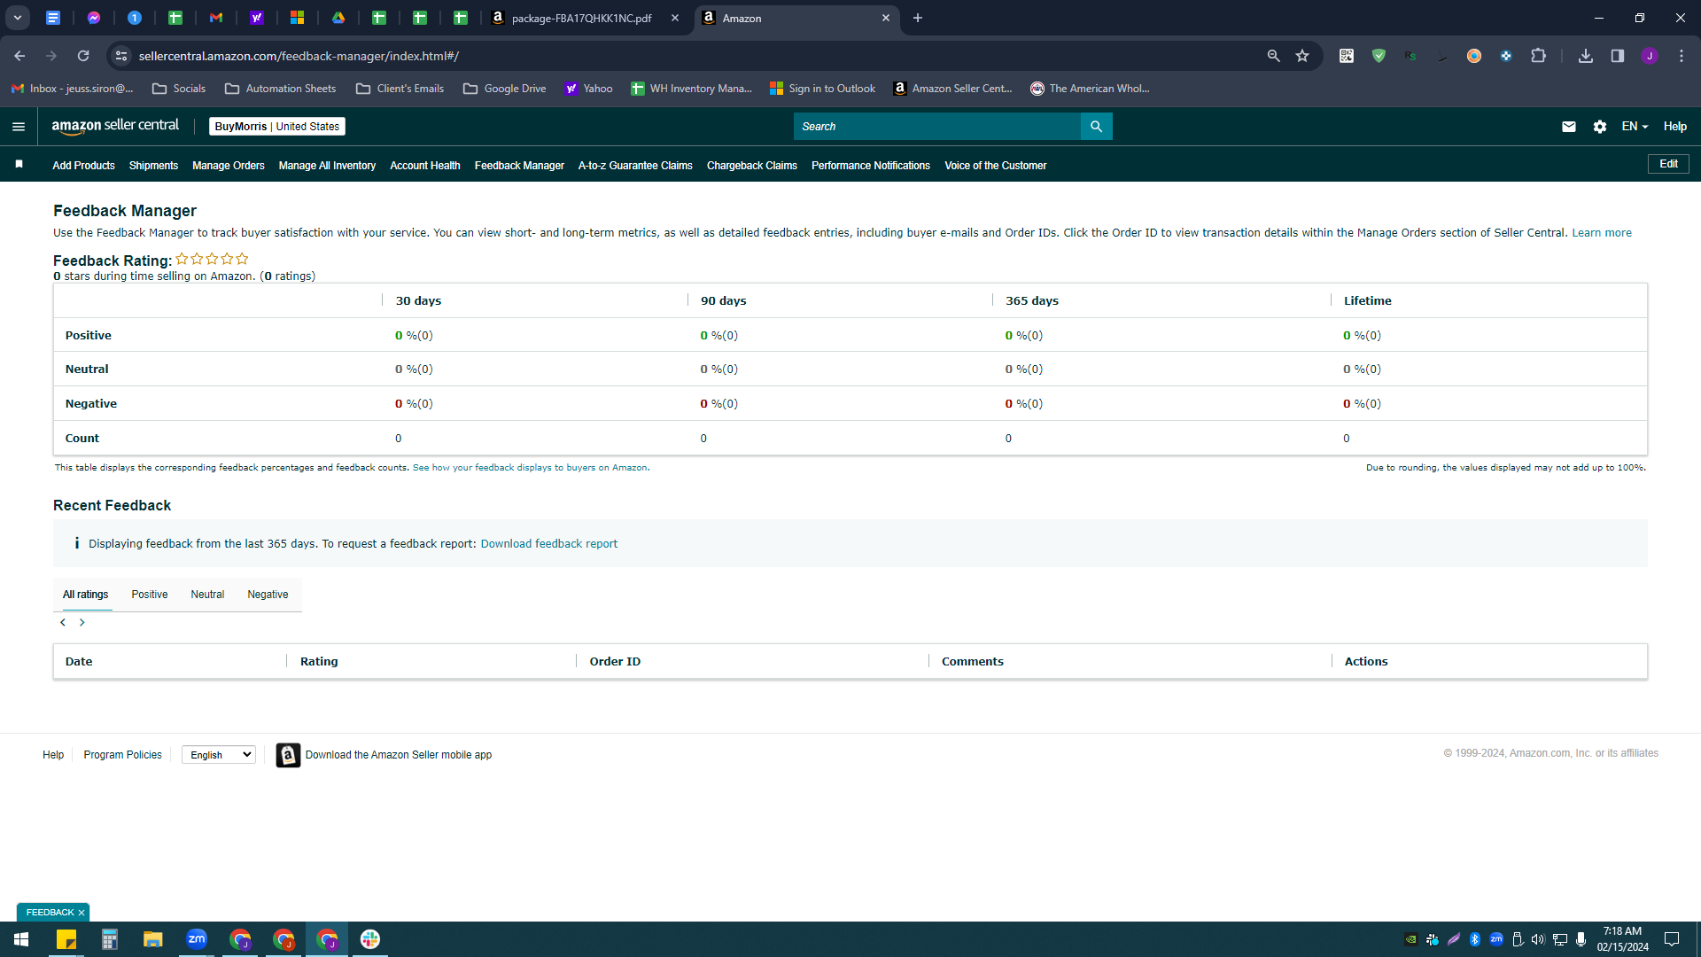Open the browser side panel icon
Screen dimensions: 1701x957
pyautogui.click(x=1618, y=56)
